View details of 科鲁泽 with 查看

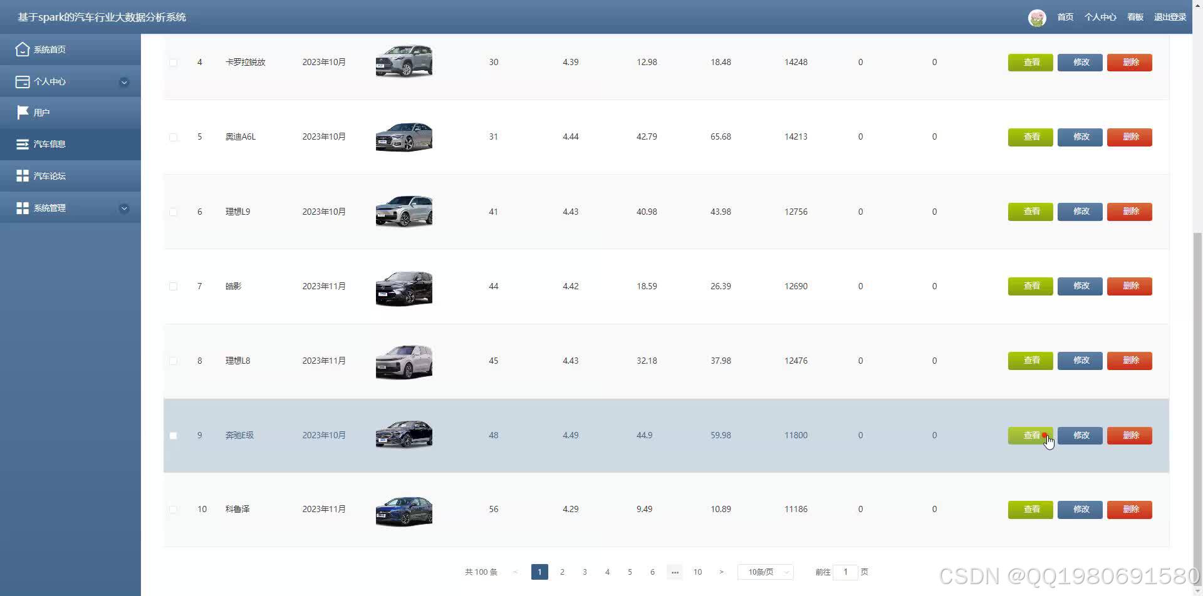coord(1030,510)
